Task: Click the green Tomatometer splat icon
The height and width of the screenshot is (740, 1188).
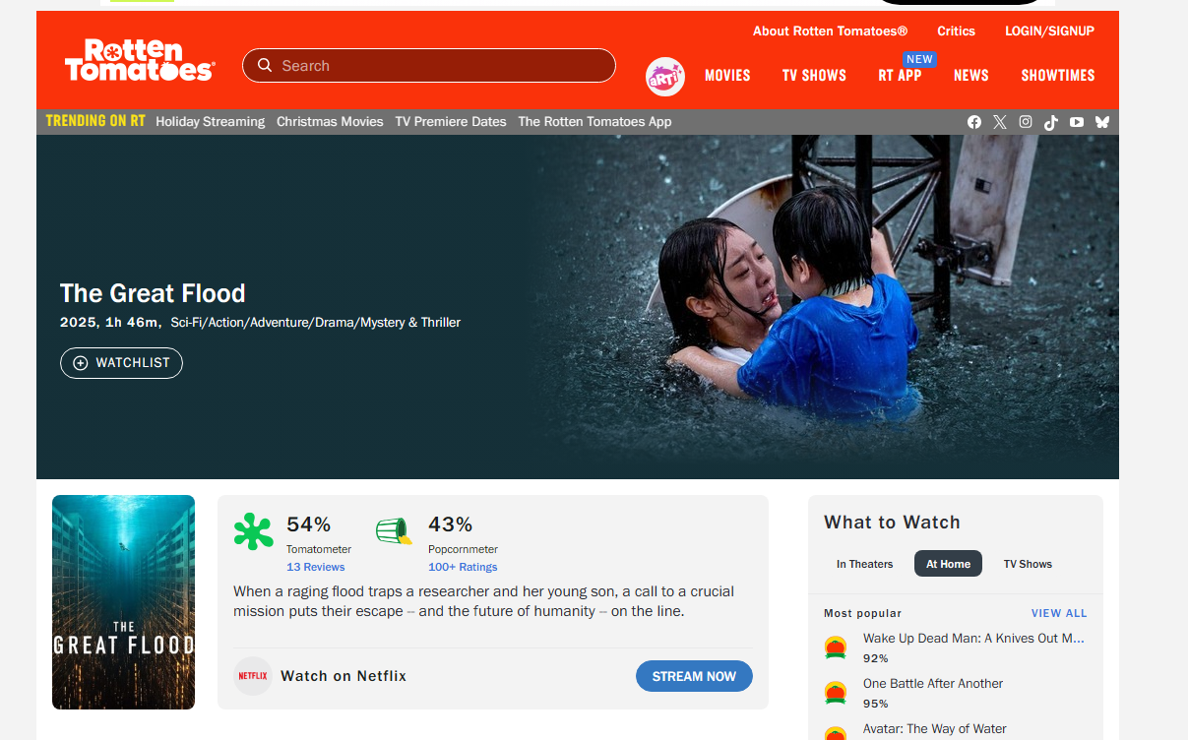Action: [253, 531]
